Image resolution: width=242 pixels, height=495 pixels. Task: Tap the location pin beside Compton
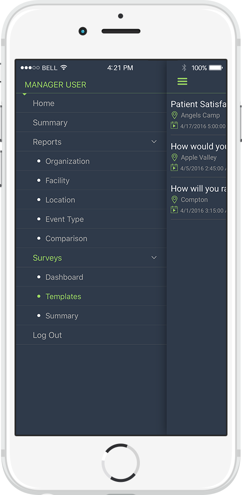[174, 200]
